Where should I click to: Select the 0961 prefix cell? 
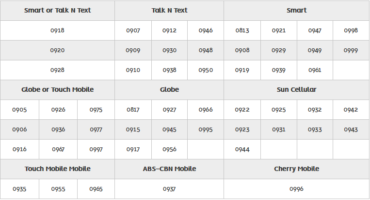pos(315,70)
